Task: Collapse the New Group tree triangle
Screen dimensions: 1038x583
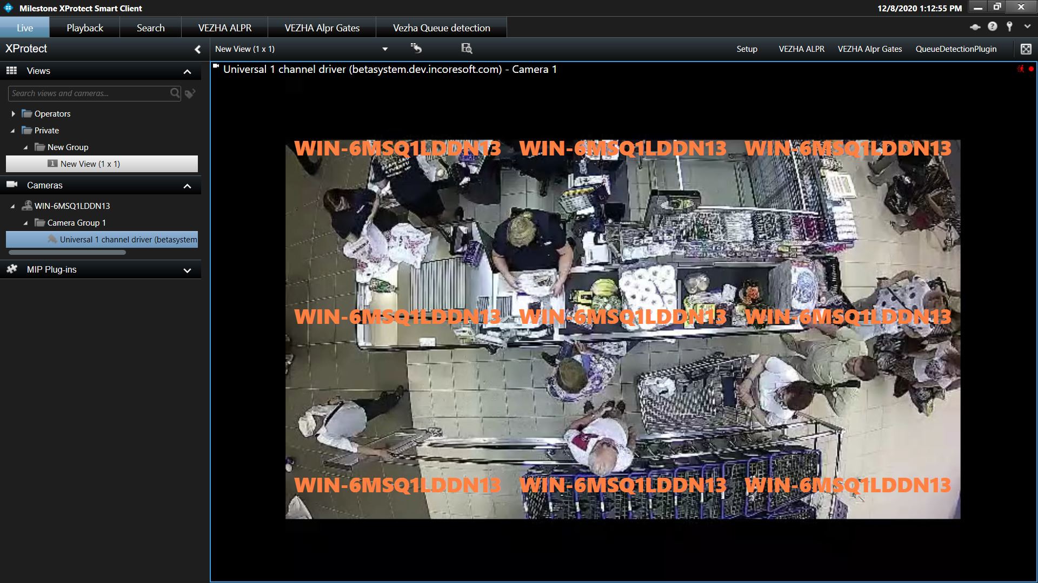Action: click(x=25, y=147)
